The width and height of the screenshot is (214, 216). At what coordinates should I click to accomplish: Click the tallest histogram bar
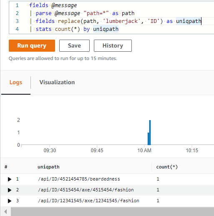point(150,133)
